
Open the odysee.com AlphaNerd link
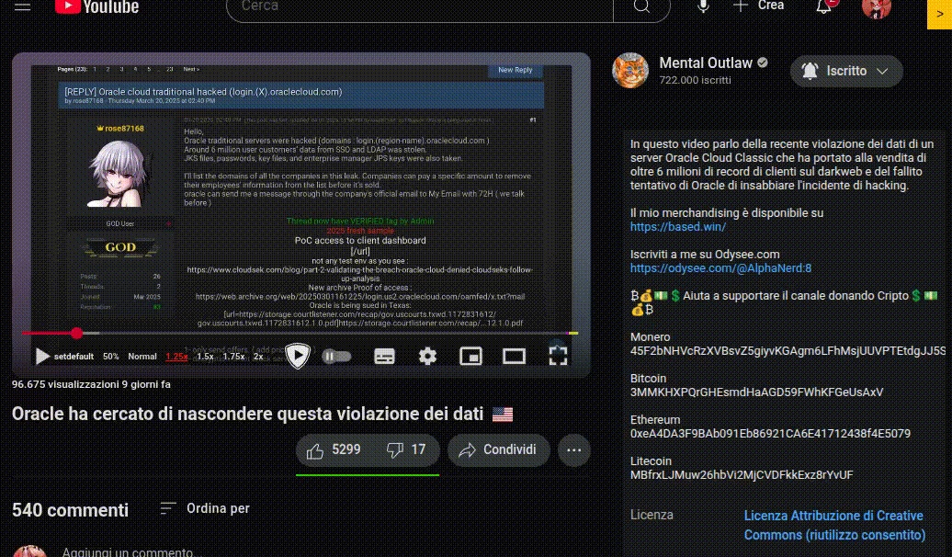coord(720,267)
